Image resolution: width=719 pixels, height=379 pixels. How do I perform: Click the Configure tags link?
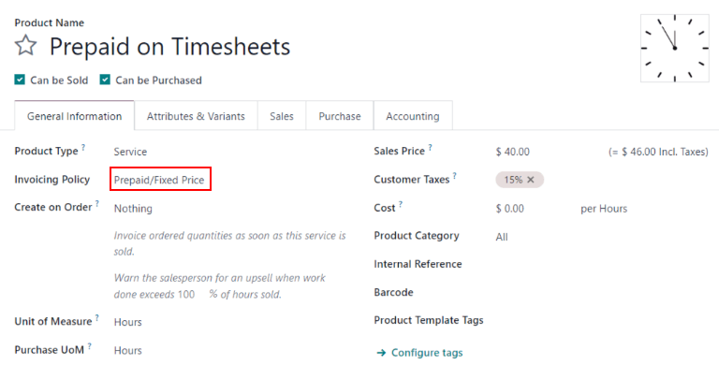(427, 353)
